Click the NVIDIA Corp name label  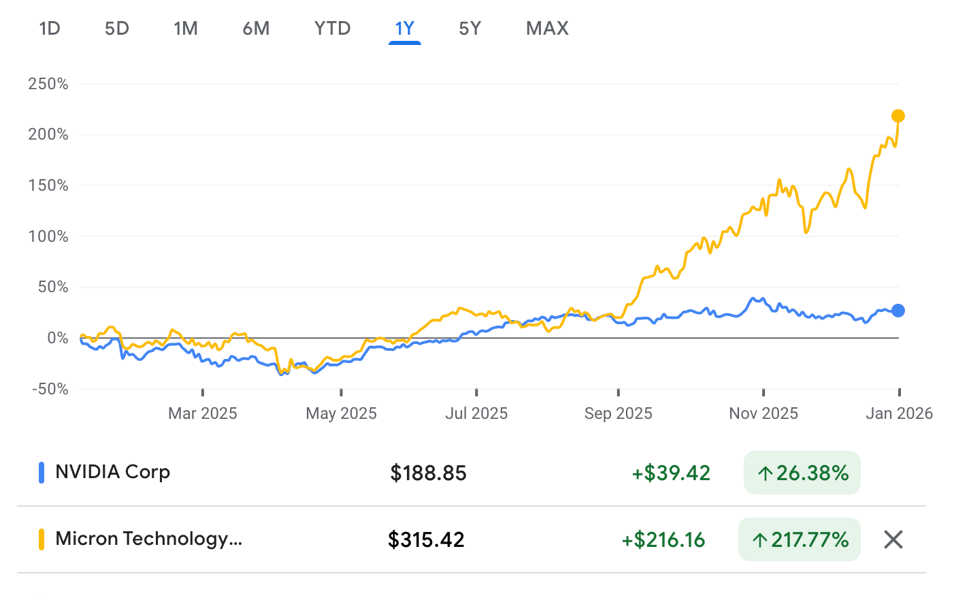click(113, 471)
